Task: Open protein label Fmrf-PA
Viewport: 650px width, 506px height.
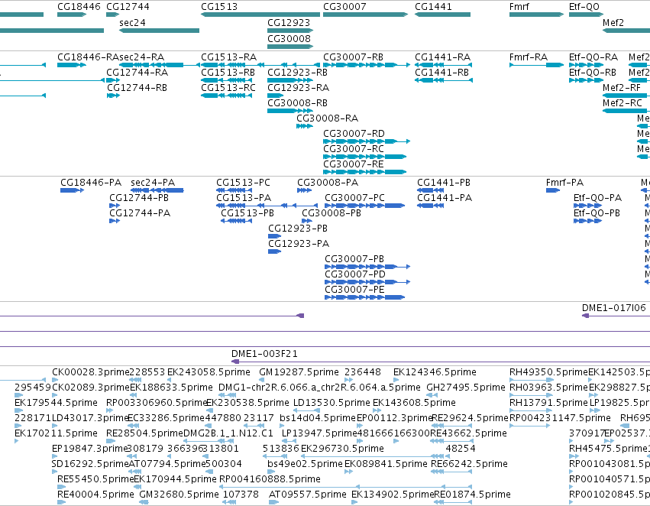Action: 564,183
